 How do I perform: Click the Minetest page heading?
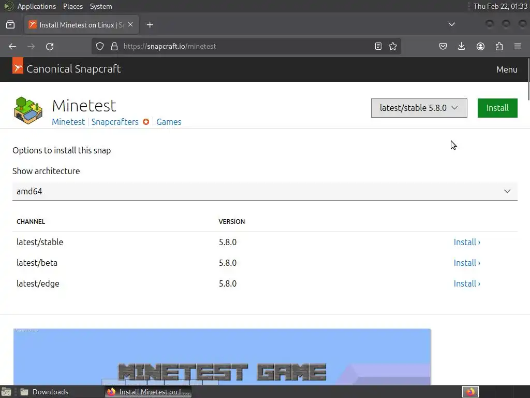tap(84, 106)
